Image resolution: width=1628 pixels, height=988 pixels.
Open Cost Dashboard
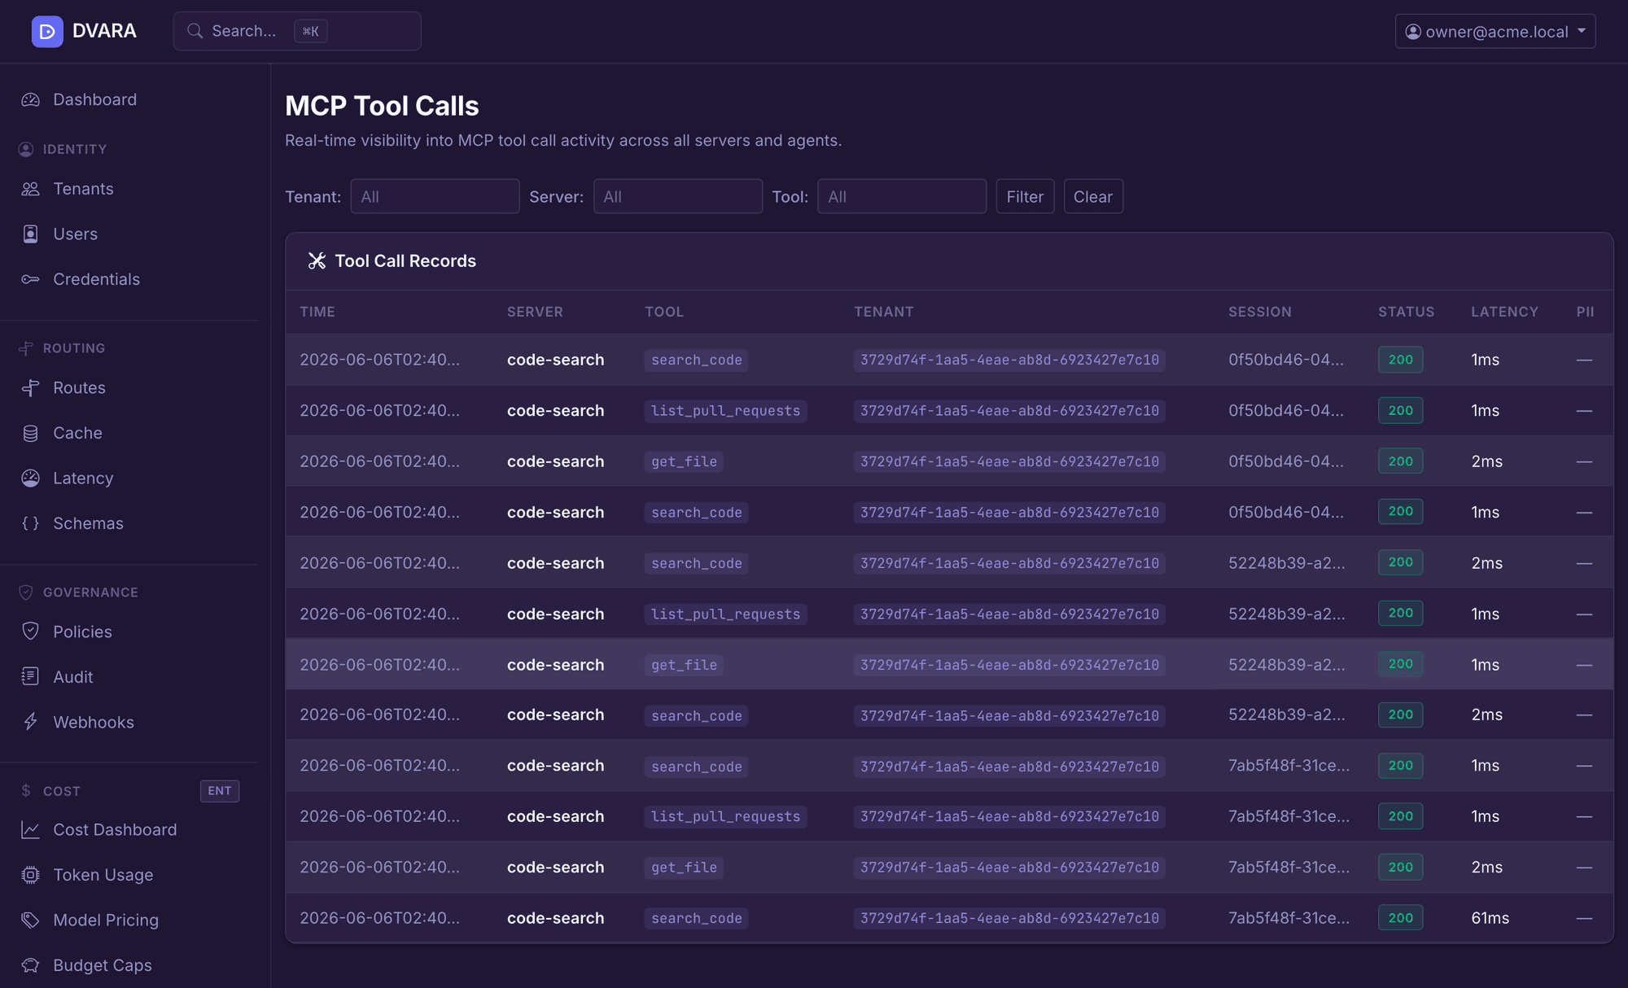point(115,830)
